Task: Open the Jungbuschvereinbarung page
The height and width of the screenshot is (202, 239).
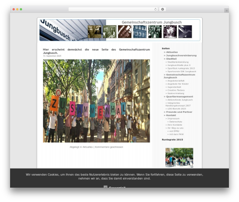Action: [181, 55]
